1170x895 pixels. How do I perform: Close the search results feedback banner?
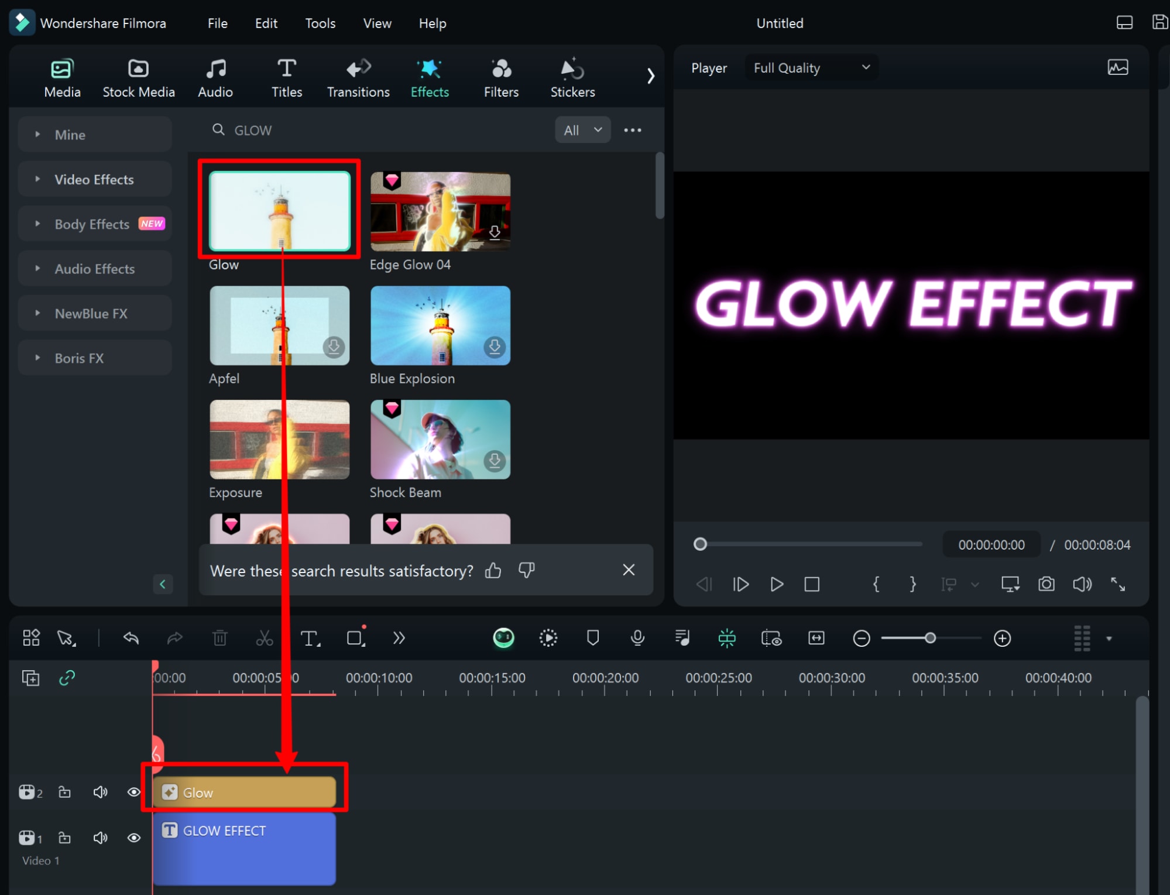pyautogui.click(x=629, y=571)
